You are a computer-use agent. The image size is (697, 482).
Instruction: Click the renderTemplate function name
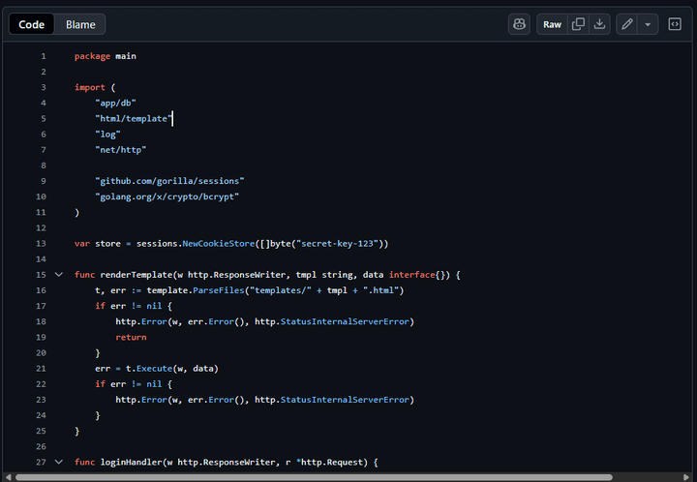pyautogui.click(x=136, y=275)
